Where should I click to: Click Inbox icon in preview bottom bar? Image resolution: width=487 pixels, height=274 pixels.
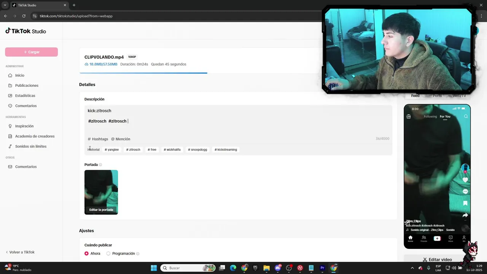click(x=450, y=239)
